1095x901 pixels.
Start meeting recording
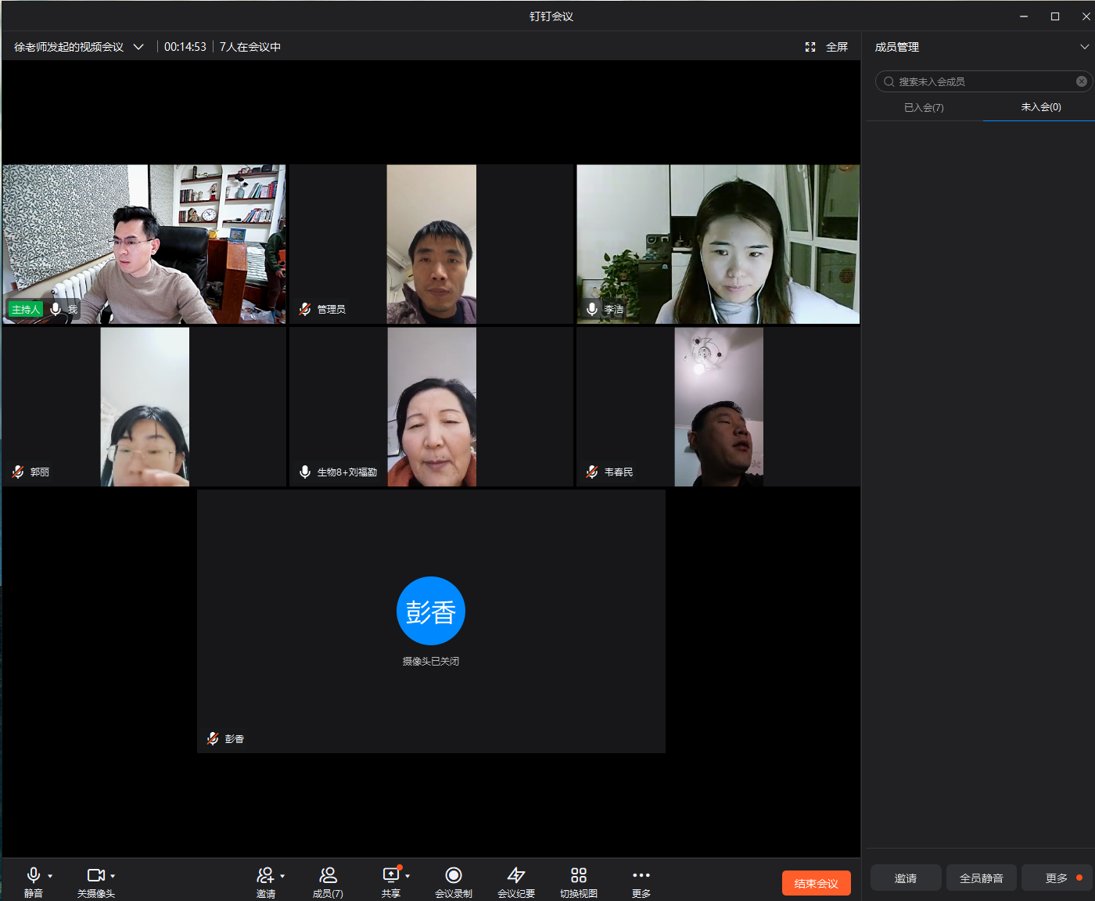click(x=454, y=876)
